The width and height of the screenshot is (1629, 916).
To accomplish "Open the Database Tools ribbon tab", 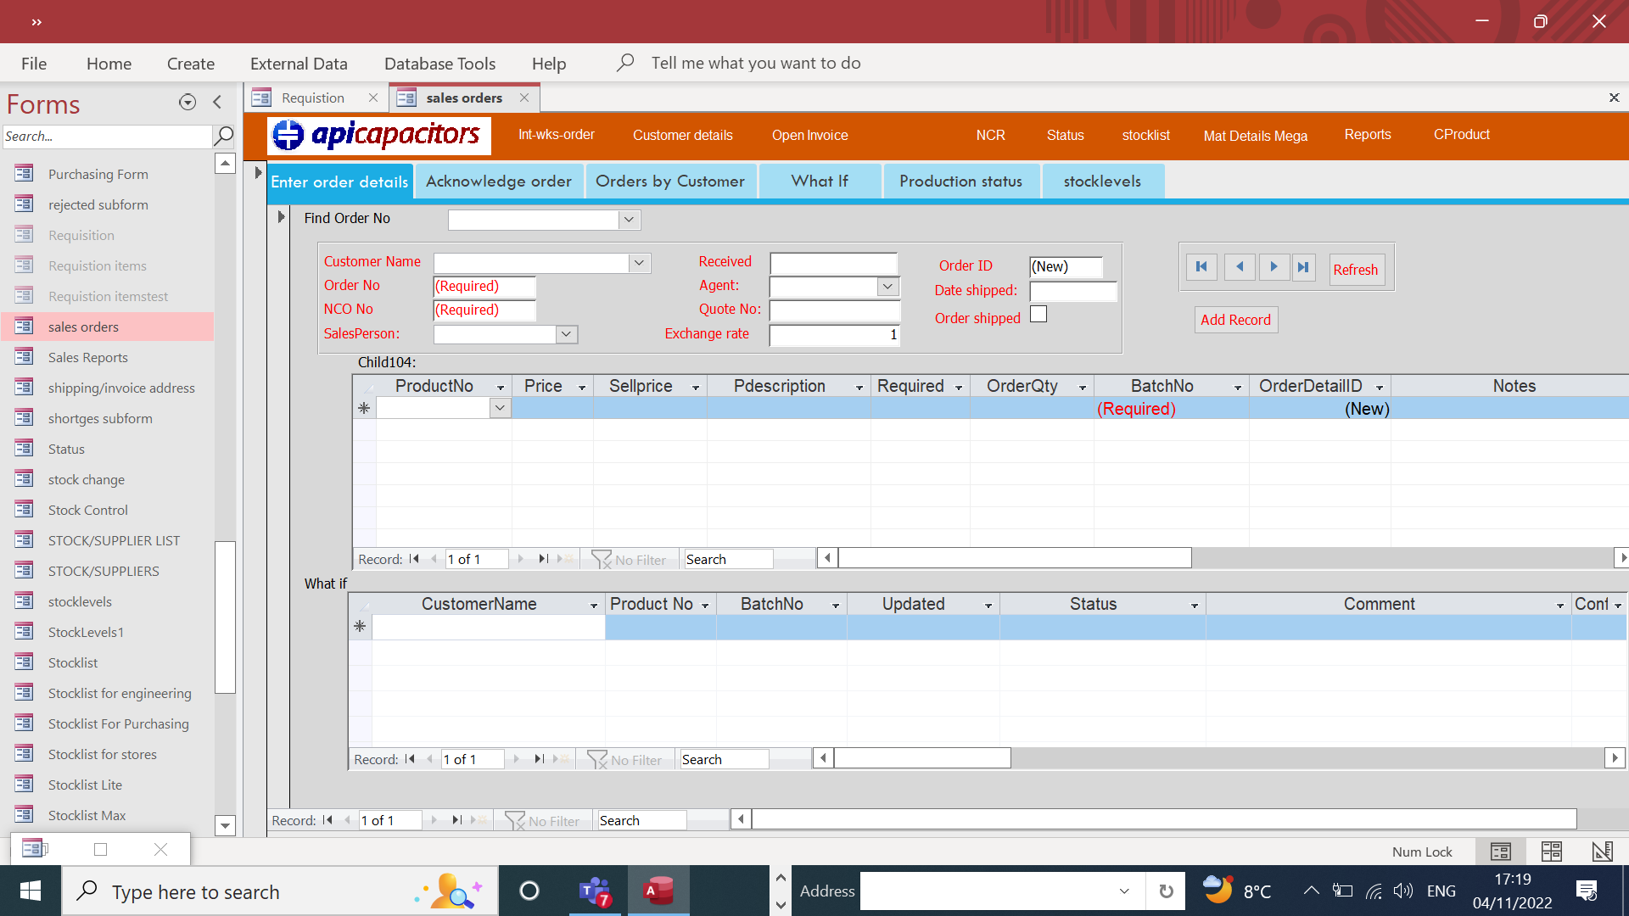I will 439,64.
